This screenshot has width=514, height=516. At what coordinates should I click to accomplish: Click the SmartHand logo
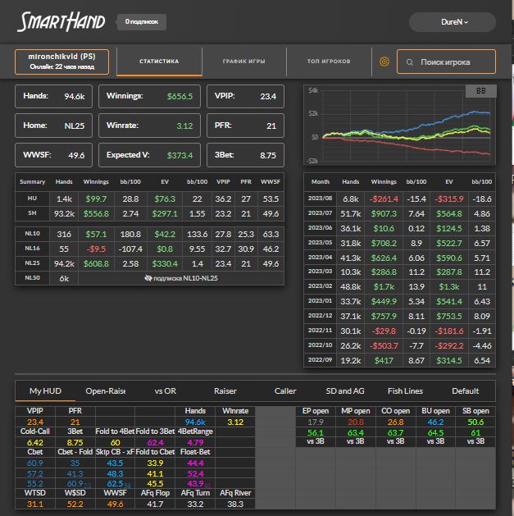61,21
